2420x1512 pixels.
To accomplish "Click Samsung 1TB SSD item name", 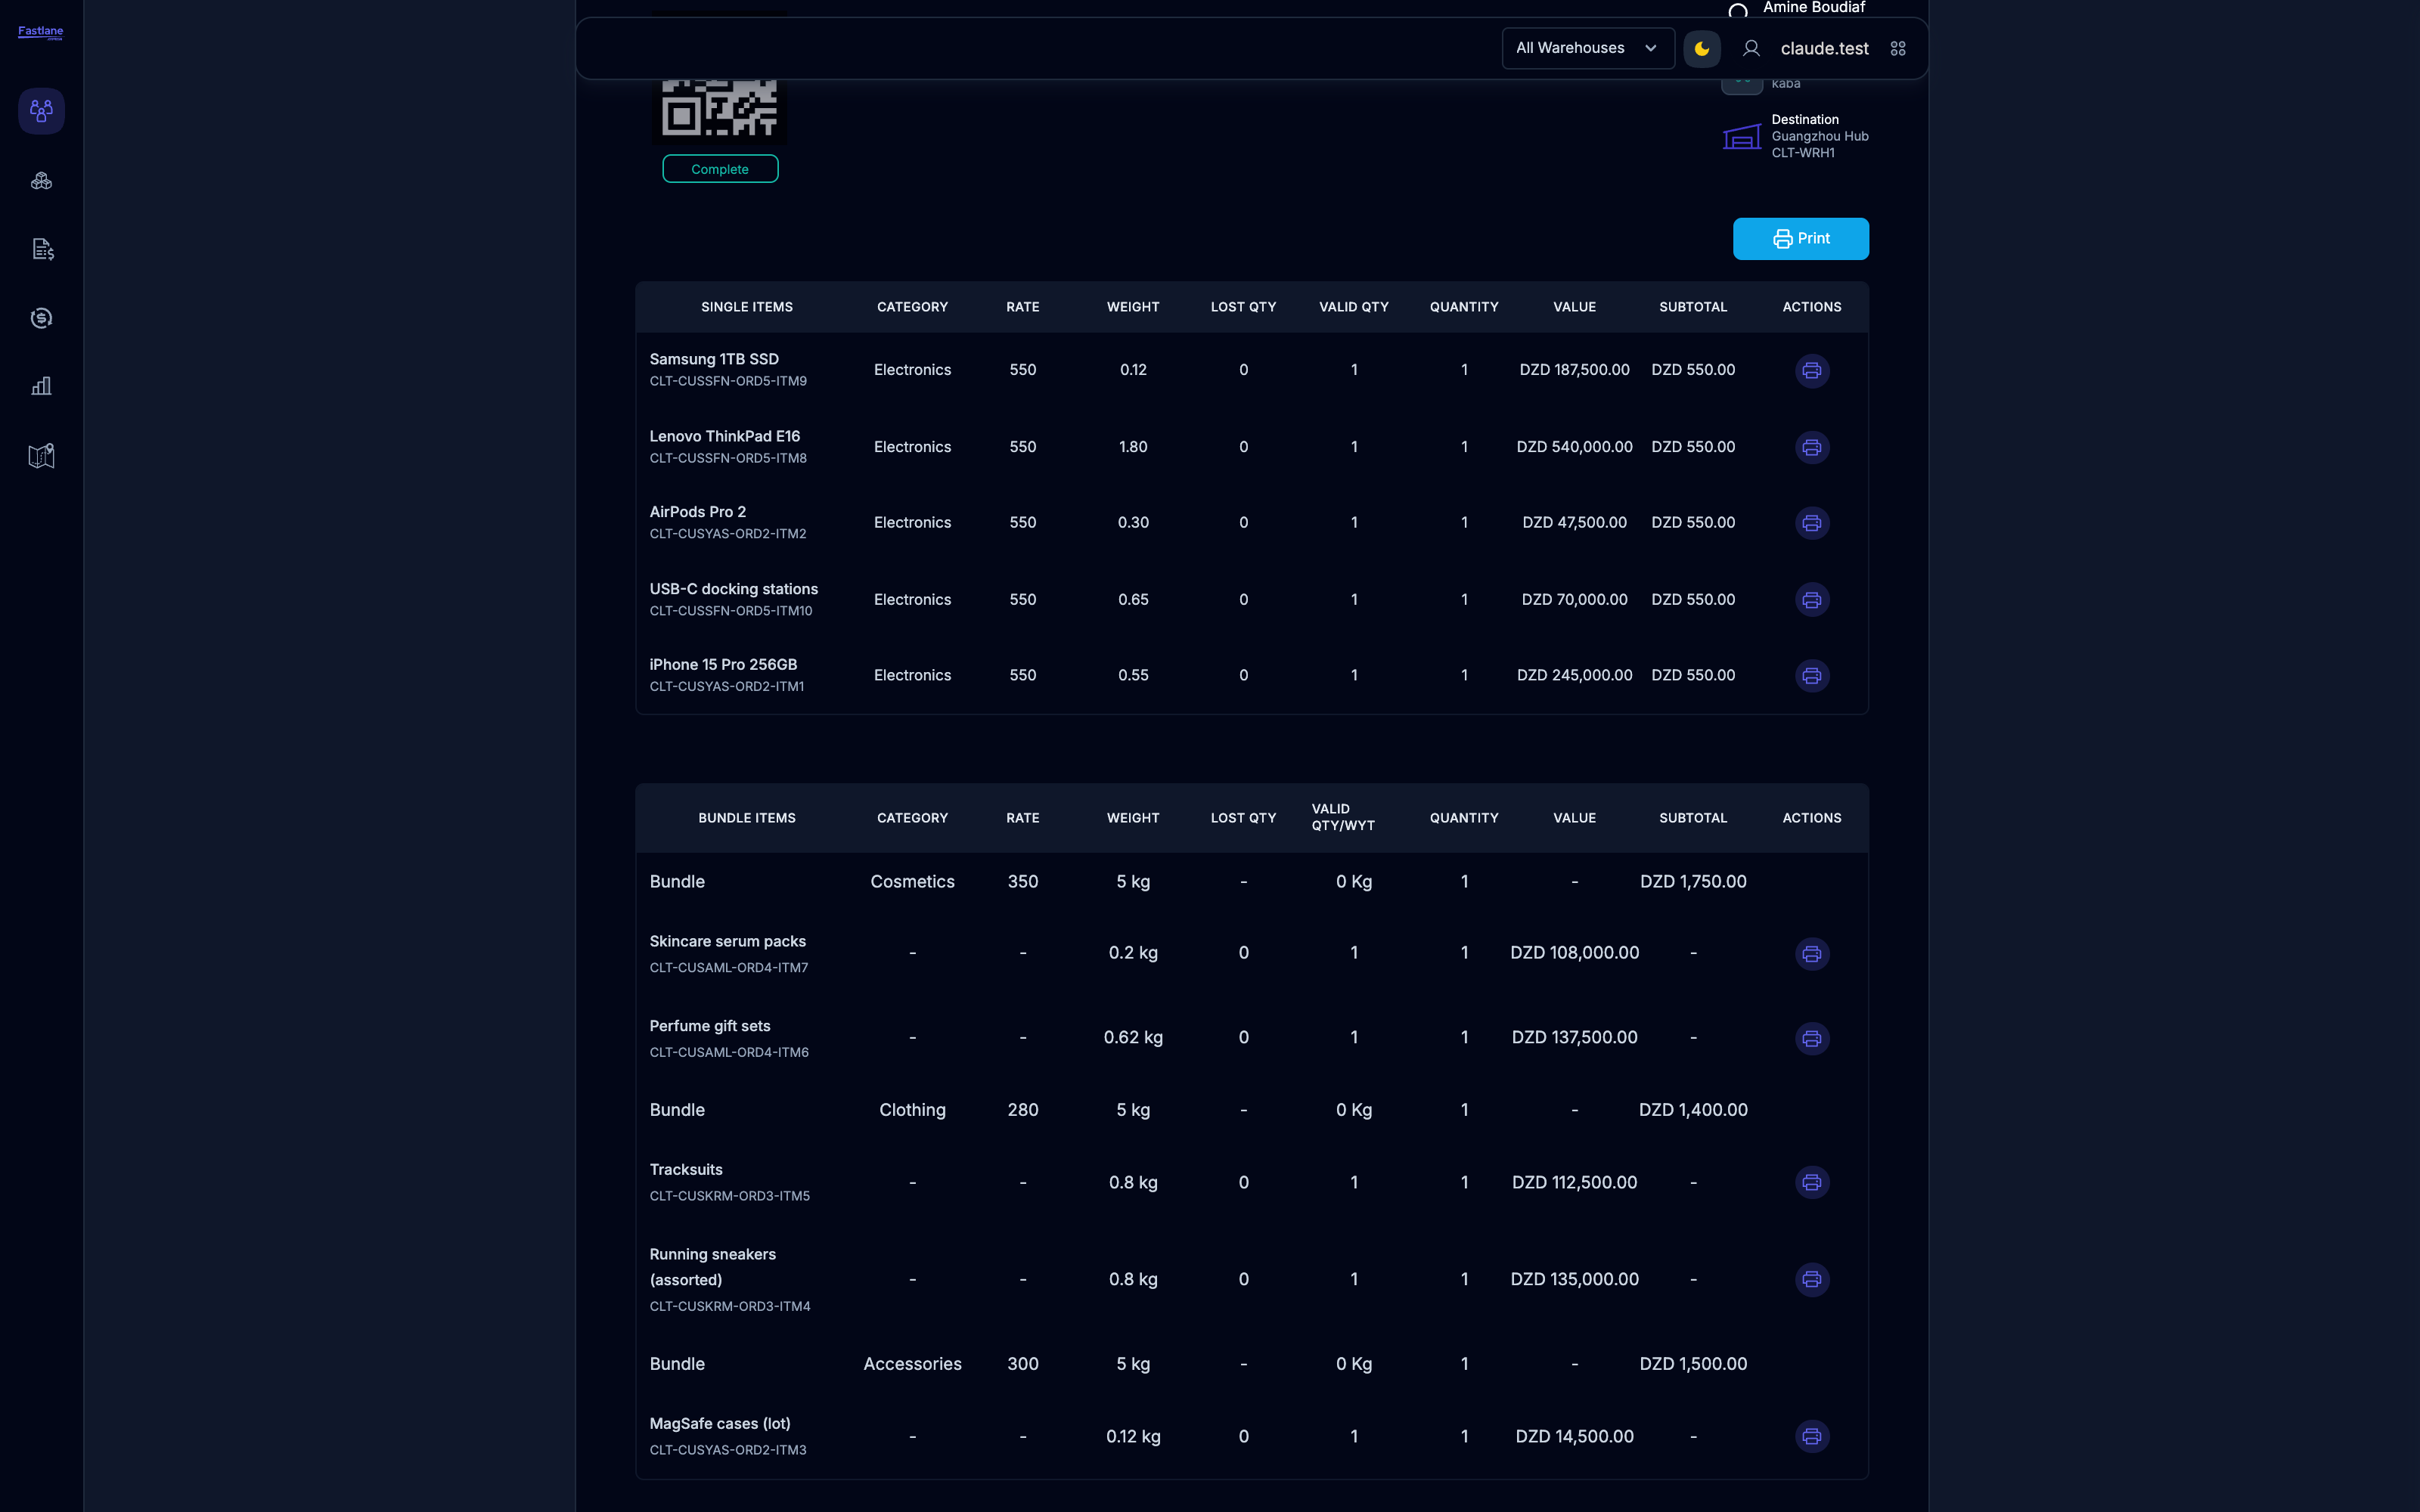I will coord(714,359).
